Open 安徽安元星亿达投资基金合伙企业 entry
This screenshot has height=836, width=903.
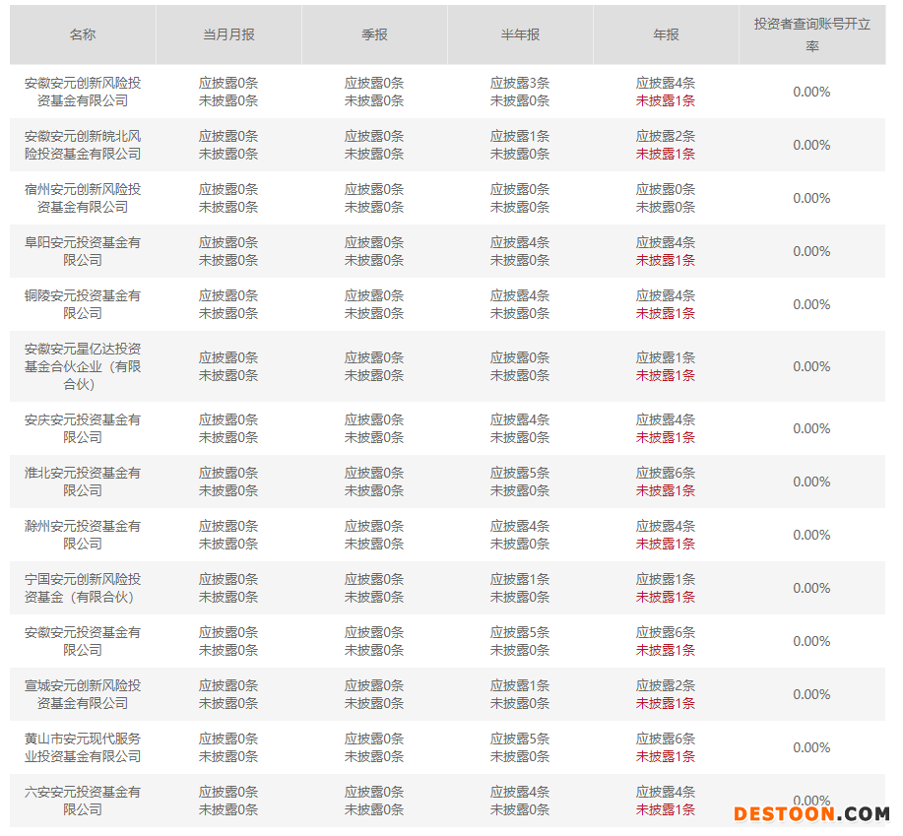83,366
